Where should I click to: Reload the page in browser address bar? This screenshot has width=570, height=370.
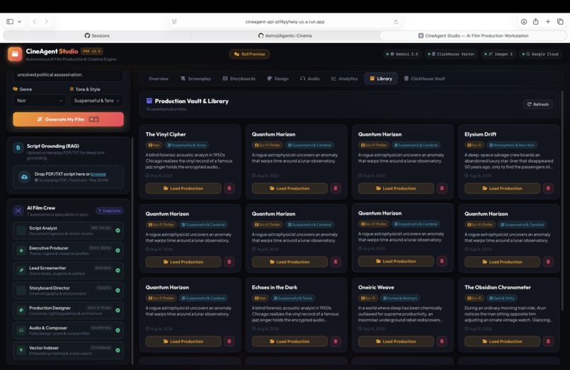pyautogui.click(x=396, y=22)
